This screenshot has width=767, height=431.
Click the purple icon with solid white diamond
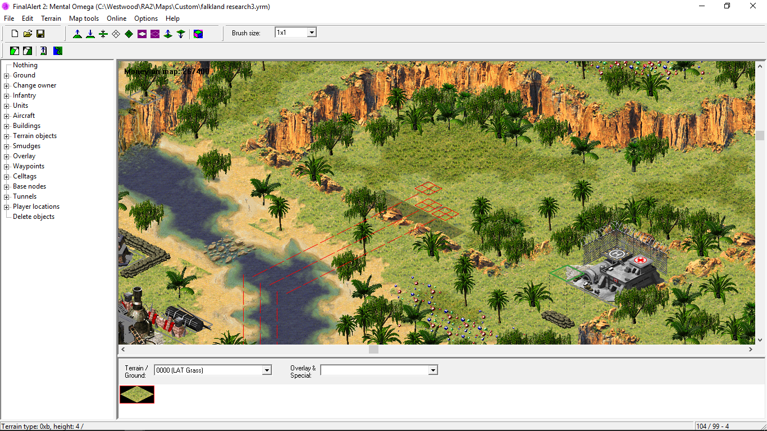point(142,34)
